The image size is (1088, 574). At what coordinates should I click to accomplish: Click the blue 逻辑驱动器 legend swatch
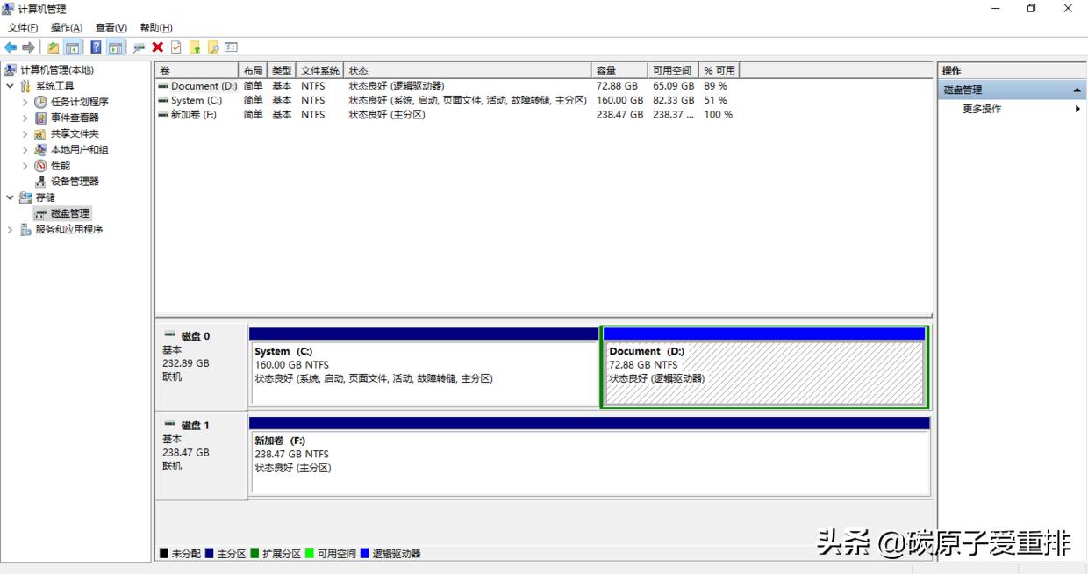(x=364, y=554)
